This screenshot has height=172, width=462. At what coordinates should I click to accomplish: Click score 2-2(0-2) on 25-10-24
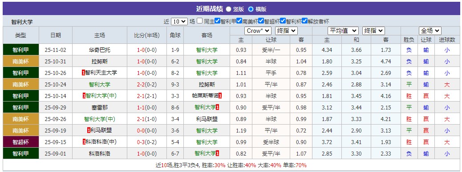point(147,85)
